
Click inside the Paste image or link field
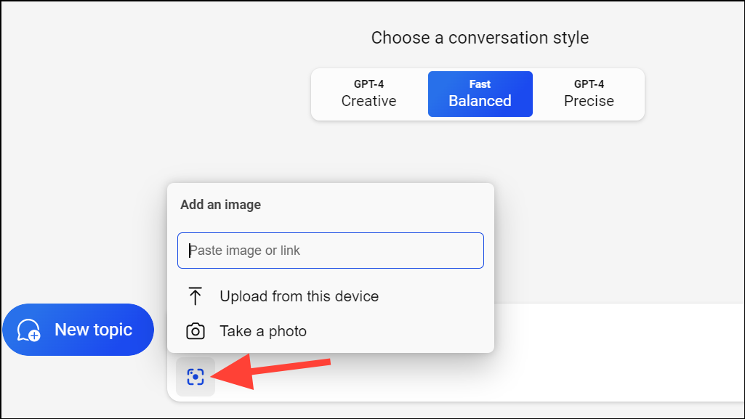[331, 250]
